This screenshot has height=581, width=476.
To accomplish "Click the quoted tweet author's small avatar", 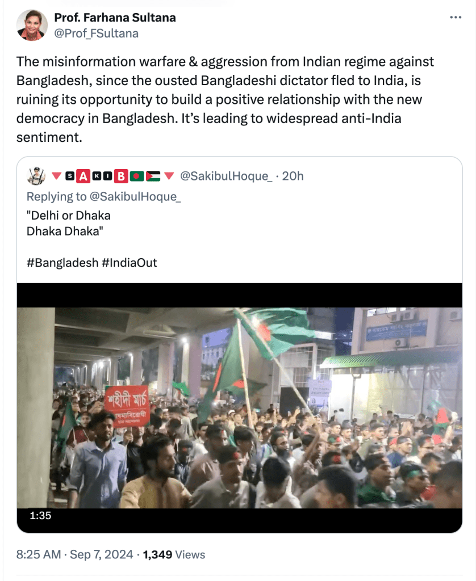I will point(36,176).
